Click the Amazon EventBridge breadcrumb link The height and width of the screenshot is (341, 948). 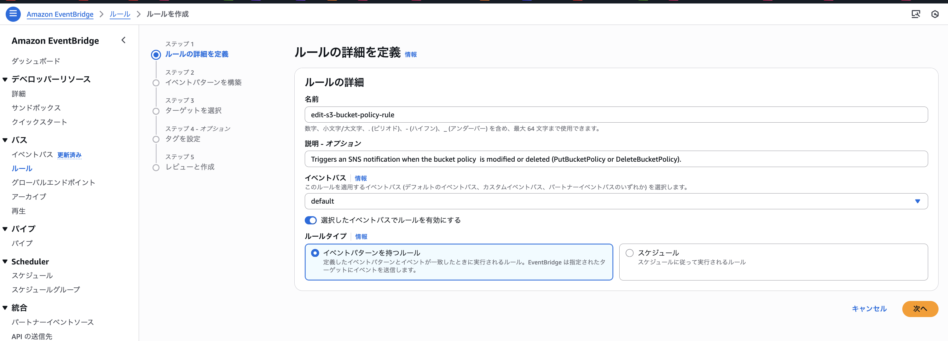(60, 14)
